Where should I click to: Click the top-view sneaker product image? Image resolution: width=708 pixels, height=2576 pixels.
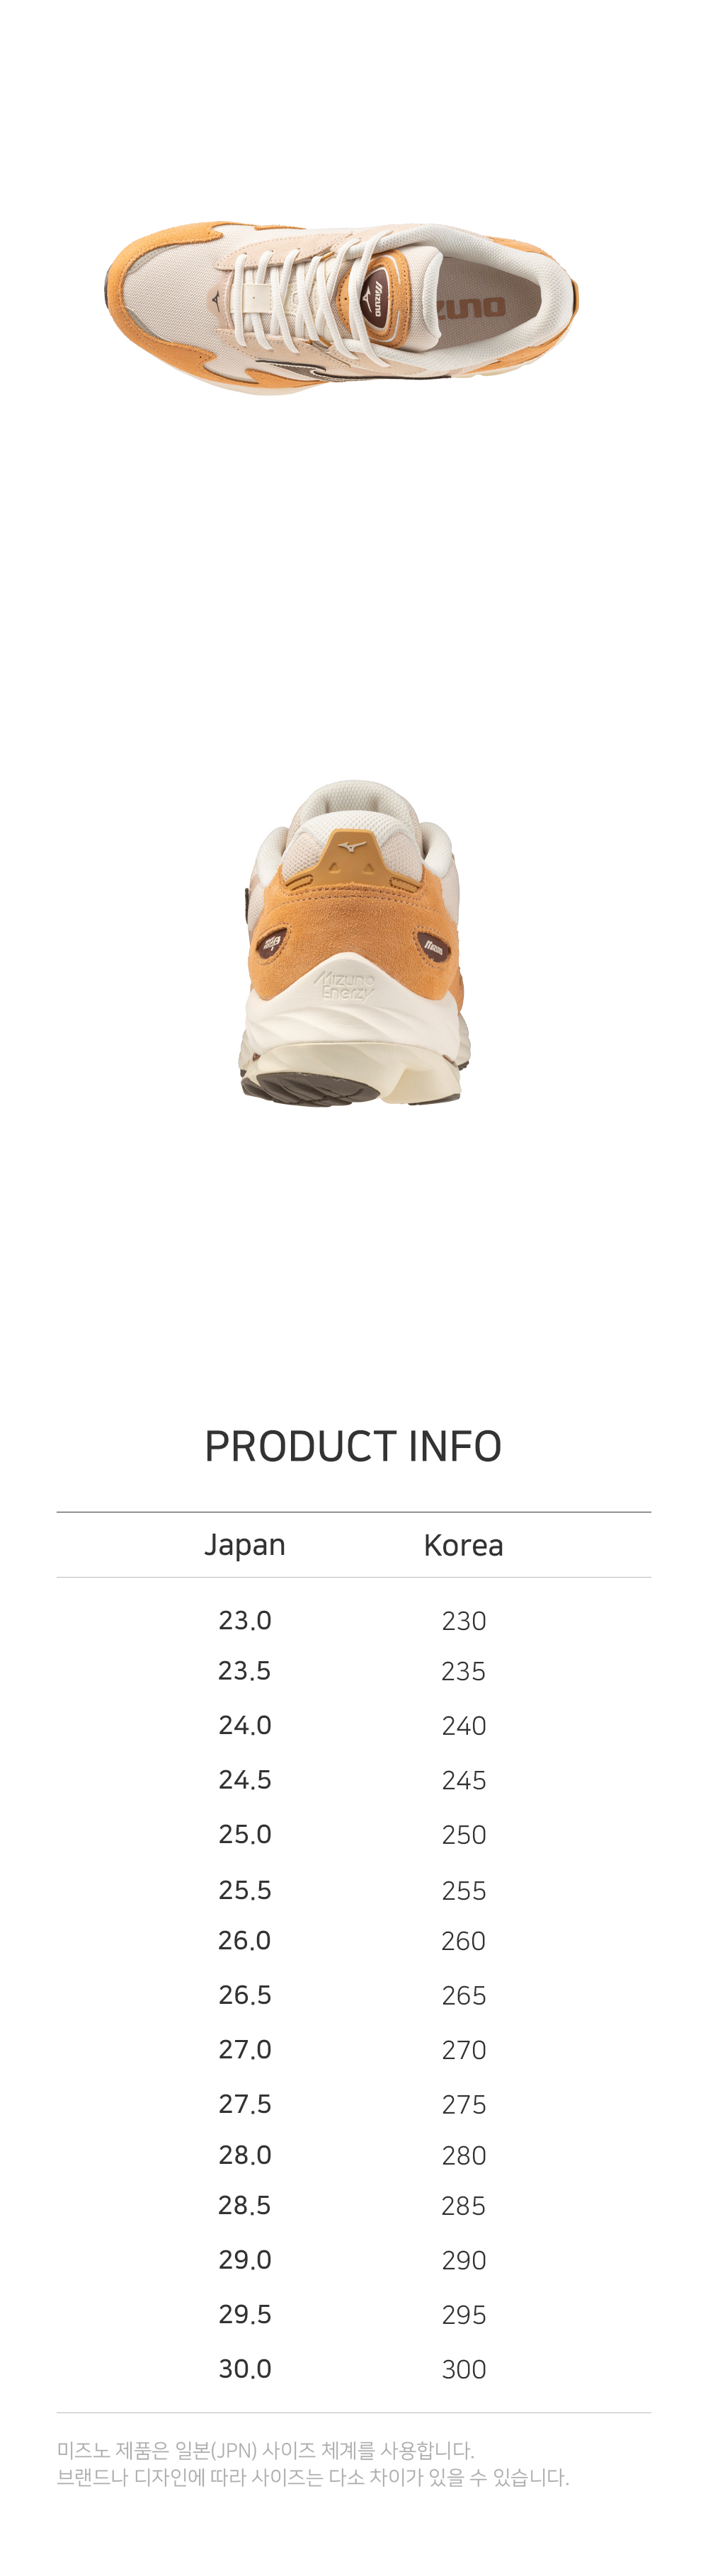(x=342, y=307)
